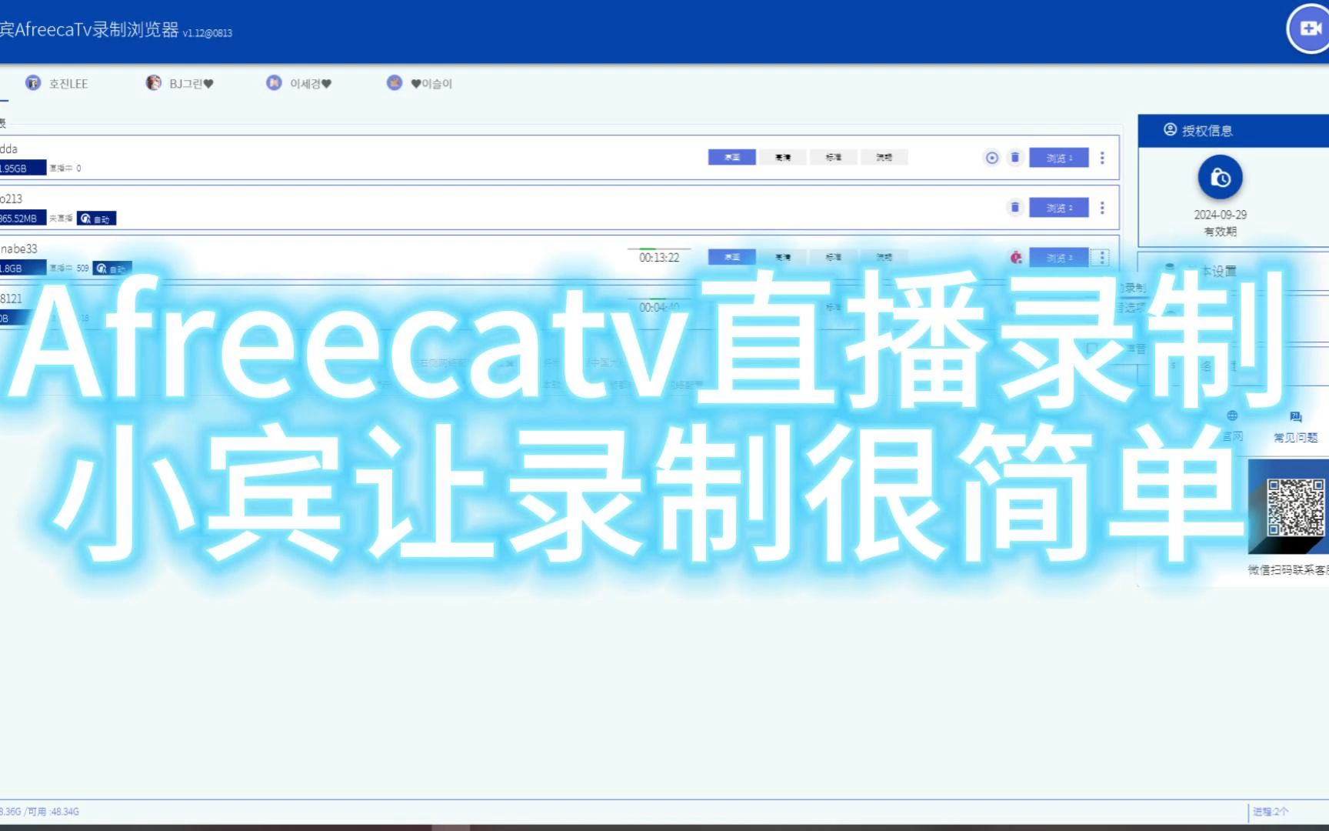Click the user icon beside 授权信息
Image resolution: width=1329 pixels, height=831 pixels.
[x=1170, y=130]
